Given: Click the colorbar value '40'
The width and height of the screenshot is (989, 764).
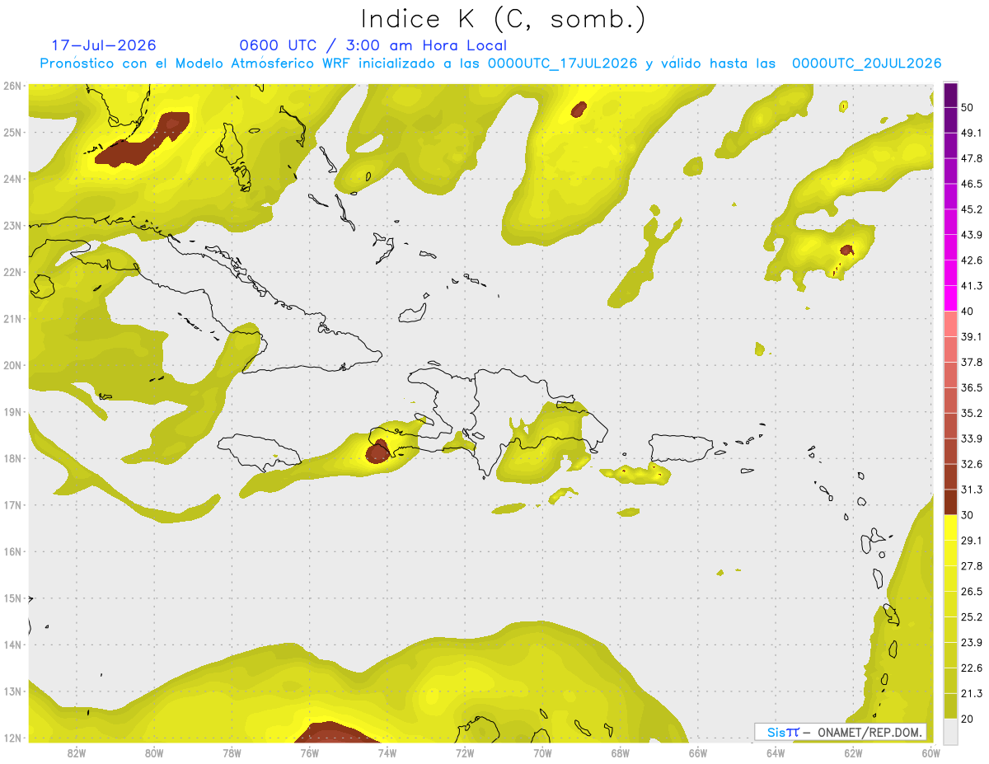Looking at the screenshot, I should tap(968, 312).
